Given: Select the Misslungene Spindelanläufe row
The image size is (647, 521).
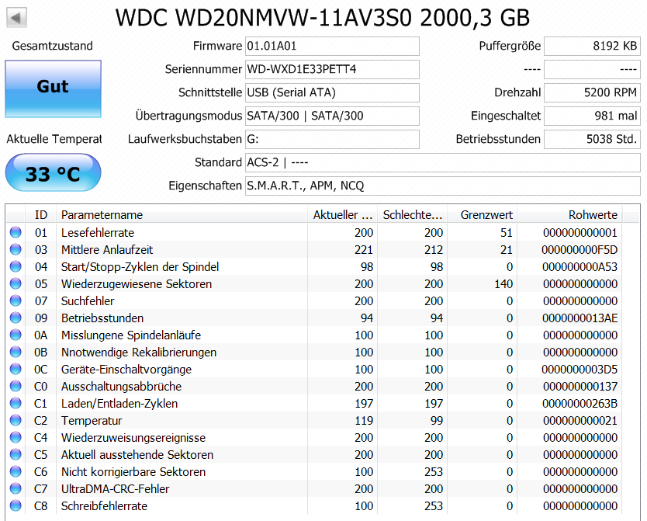Looking at the screenshot, I should point(315,335).
